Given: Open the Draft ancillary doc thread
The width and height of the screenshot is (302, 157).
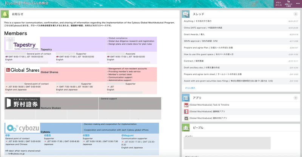Looking at the screenshot, I should (x=202, y=68).
